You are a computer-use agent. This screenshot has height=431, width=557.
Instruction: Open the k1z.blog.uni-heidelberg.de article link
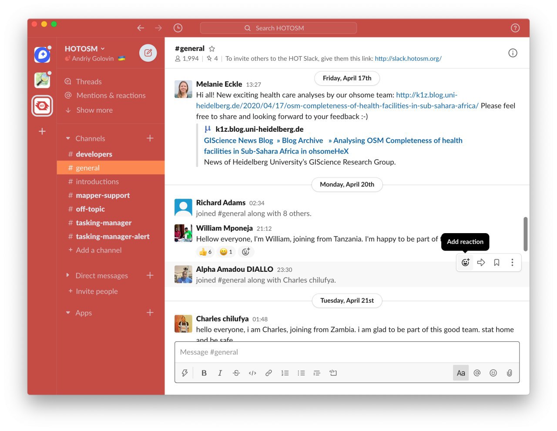[x=337, y=100]
